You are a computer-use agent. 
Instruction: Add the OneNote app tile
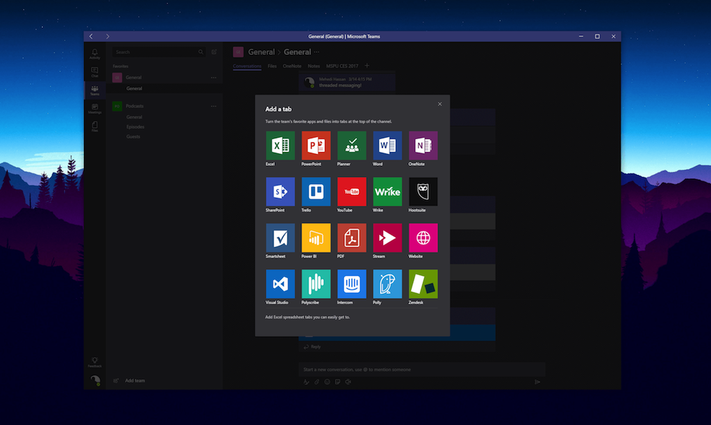423,146
